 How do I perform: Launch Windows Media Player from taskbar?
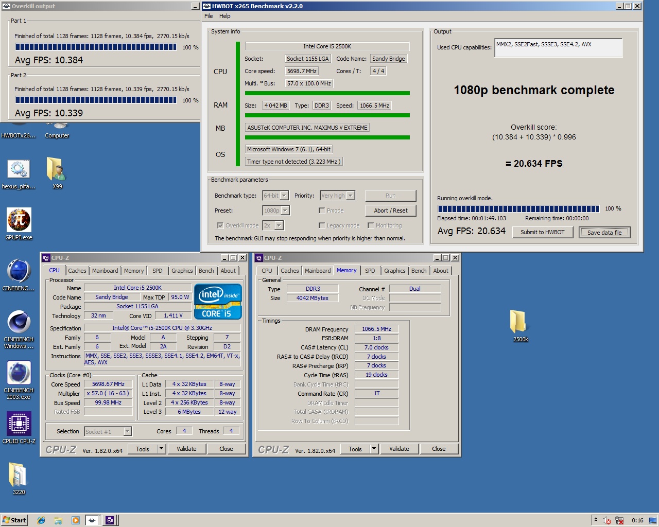click(x=76, y=520)
